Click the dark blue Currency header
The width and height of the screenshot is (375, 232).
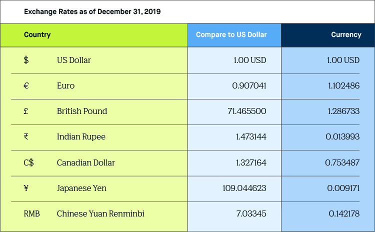tap(346, 35)
